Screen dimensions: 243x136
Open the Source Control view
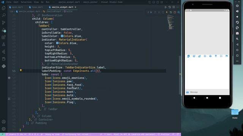3,23
